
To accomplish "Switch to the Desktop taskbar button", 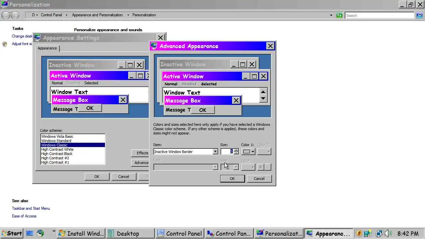I will [130, 233].
